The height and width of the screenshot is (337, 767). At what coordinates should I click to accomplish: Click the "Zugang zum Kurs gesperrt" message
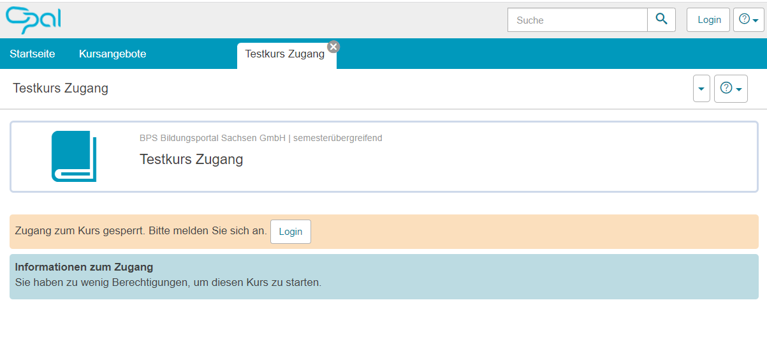point(141,230)
